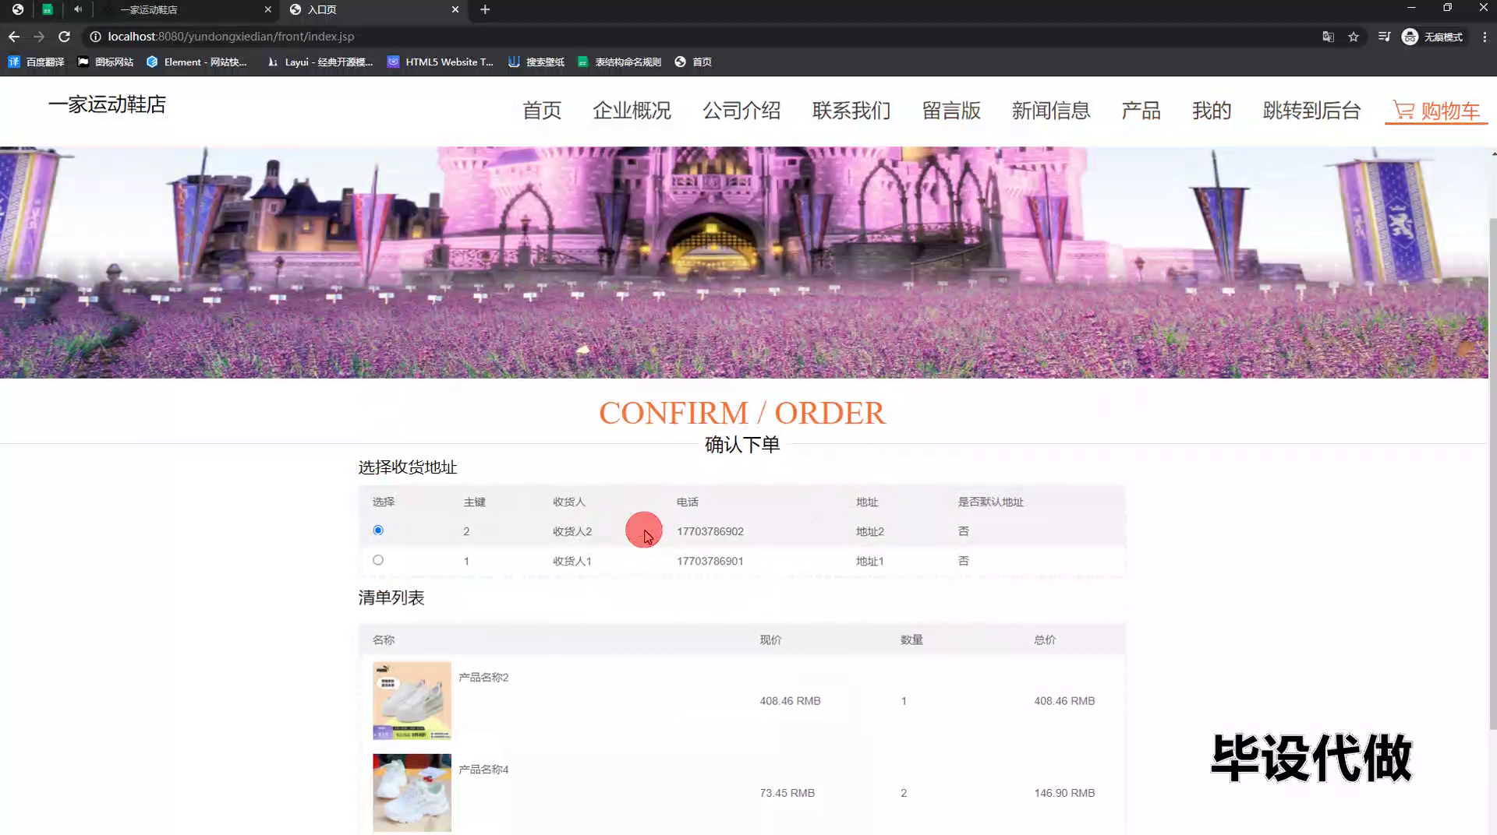Open the 首页 bookmark in bookmarks bar
Screen dimensions: 1497x835
coord(693,62)
